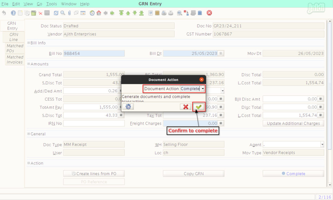Click the Print preview icon
Viewport: 333px width, 200px height.
[x=164, y=13]
